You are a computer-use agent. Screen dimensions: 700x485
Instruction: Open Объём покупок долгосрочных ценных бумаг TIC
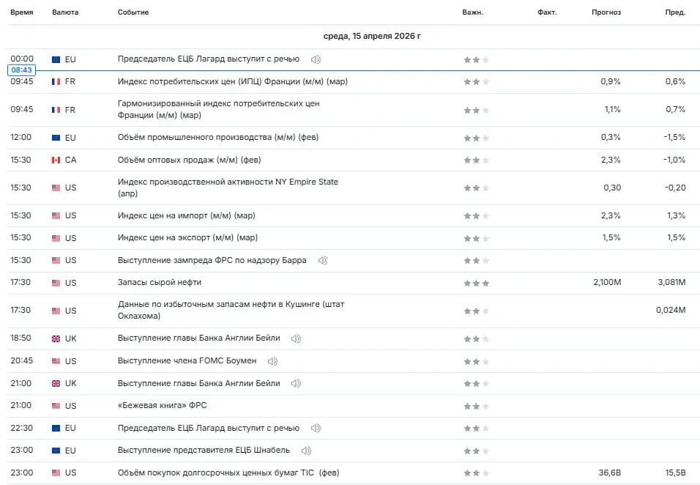(x=228, y=473)
